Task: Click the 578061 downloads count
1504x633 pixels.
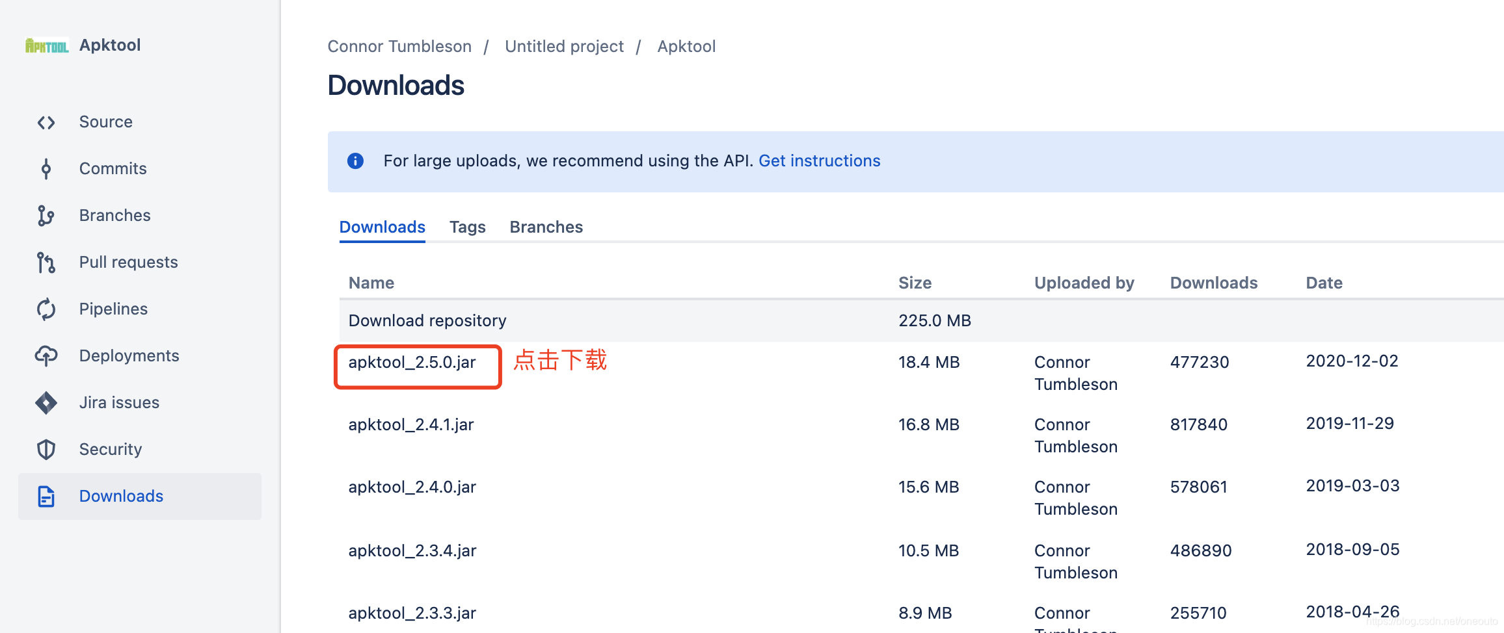Action: pyautogui.click(x=1199, y=487)
